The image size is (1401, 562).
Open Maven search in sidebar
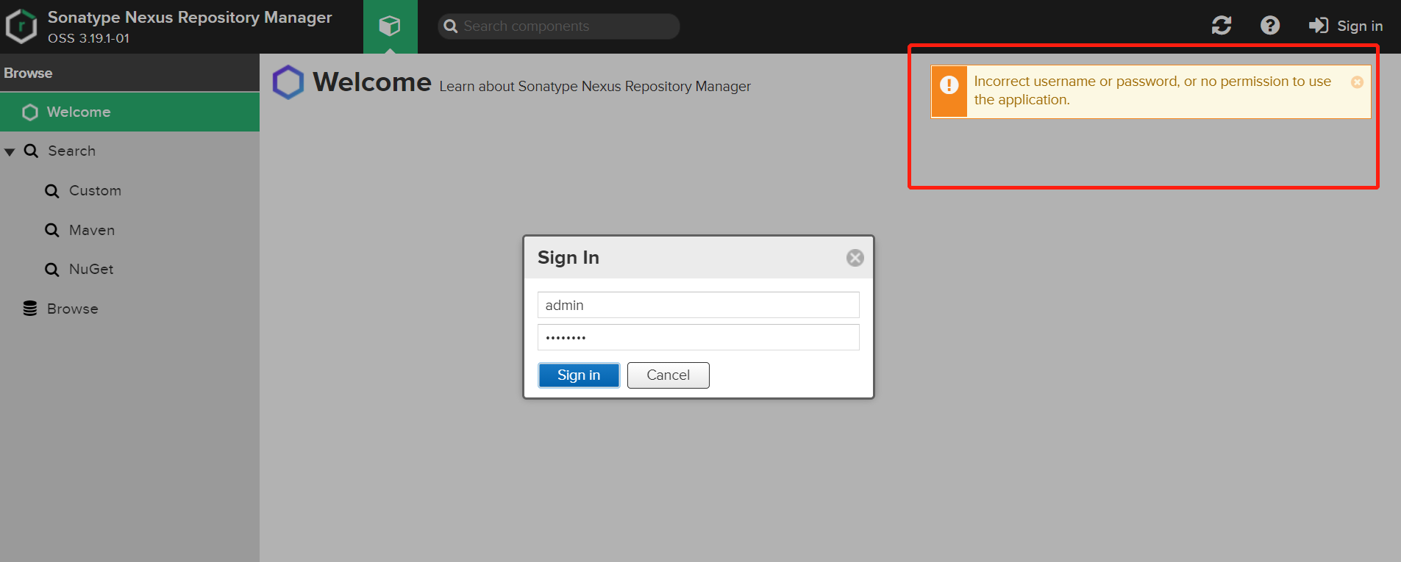pos(92,230)
